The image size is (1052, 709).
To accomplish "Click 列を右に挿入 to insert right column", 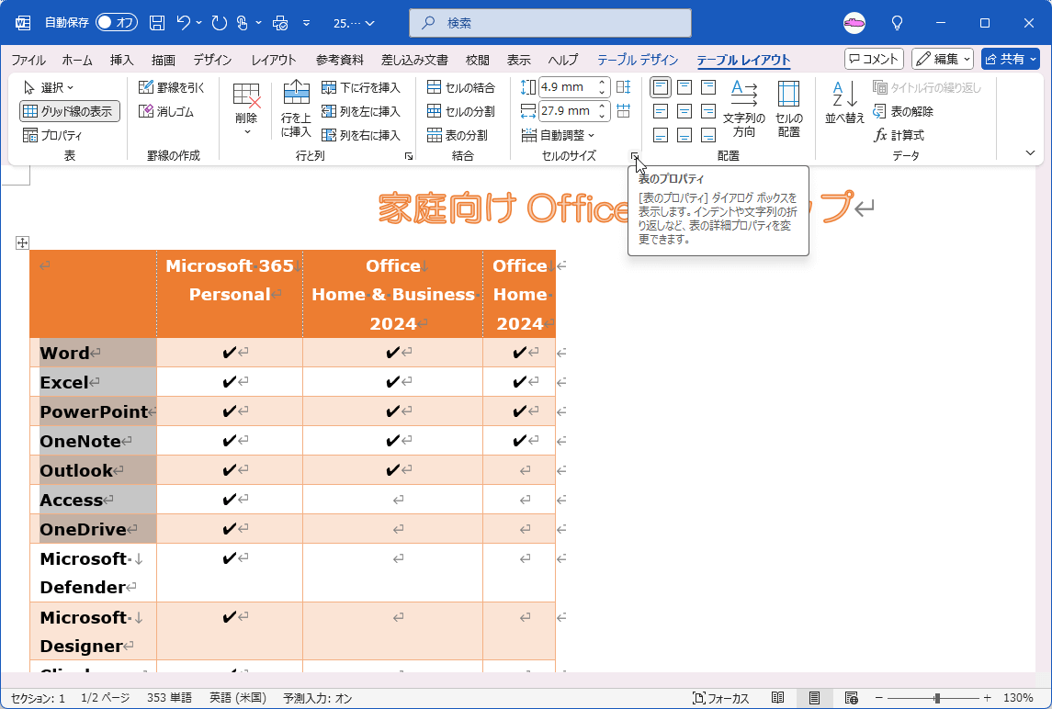I will tap(361, 135).
